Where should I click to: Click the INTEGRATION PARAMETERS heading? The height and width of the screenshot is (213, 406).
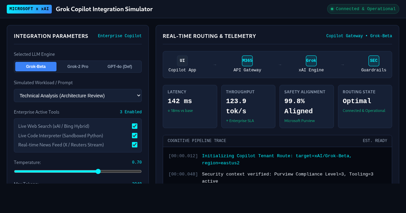click(51, 36)
